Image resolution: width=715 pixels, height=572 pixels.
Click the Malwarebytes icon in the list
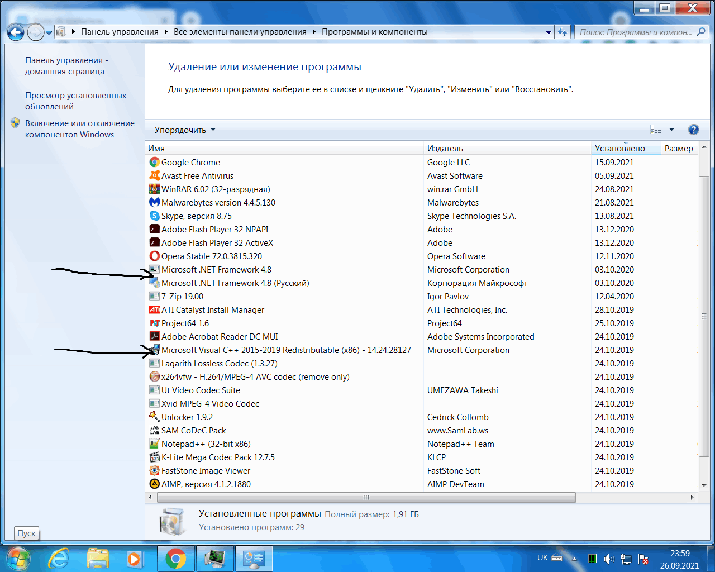(155, 202)
